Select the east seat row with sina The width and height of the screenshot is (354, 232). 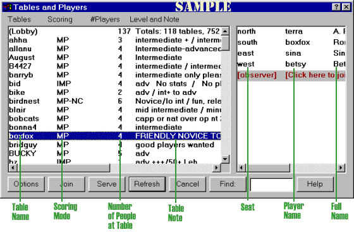pos(291,53)
